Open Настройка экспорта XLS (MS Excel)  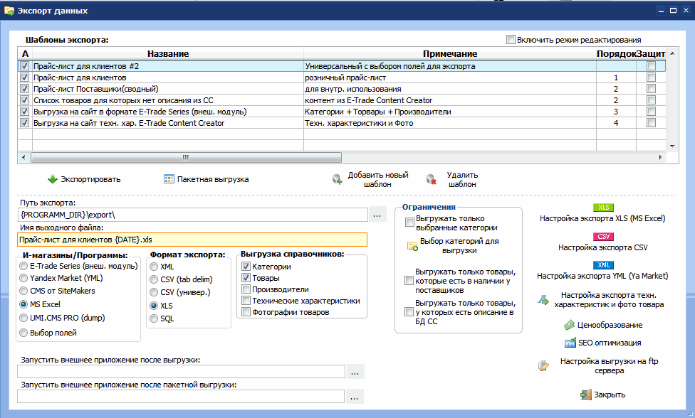coord(602,218)
